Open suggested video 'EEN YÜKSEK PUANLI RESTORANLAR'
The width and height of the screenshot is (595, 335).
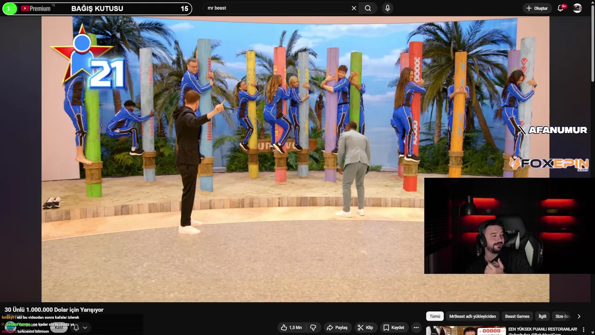click(x=542, y=329)
